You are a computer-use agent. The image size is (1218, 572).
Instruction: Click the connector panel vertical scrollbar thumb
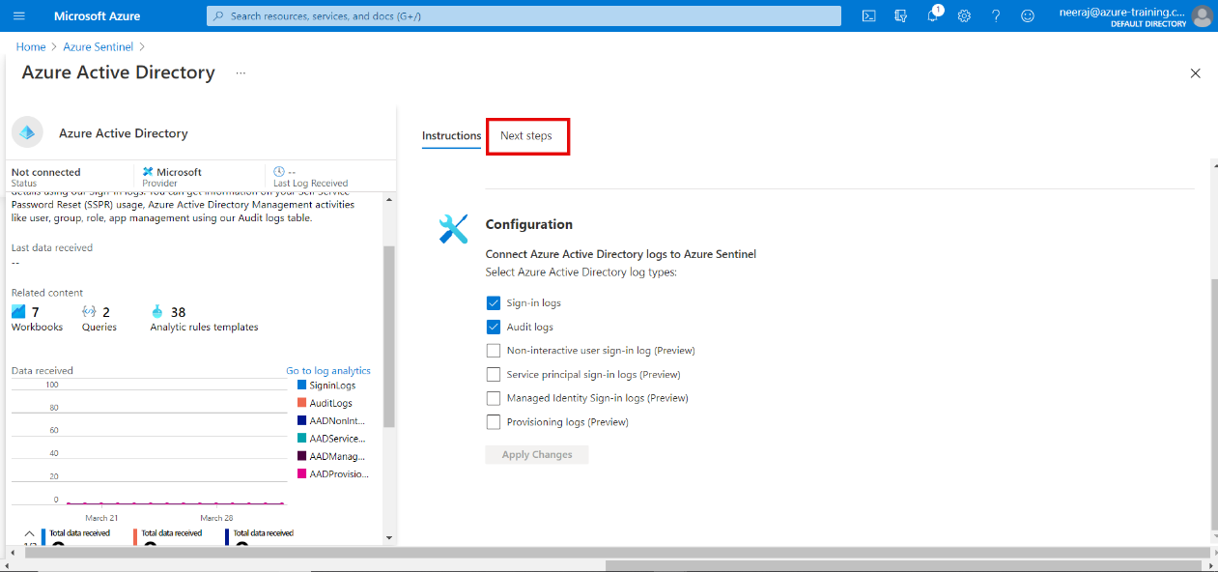click(389, 336)
